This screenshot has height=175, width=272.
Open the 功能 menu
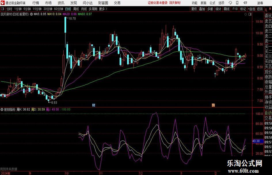pyautogui.click(x=195, y=3)
